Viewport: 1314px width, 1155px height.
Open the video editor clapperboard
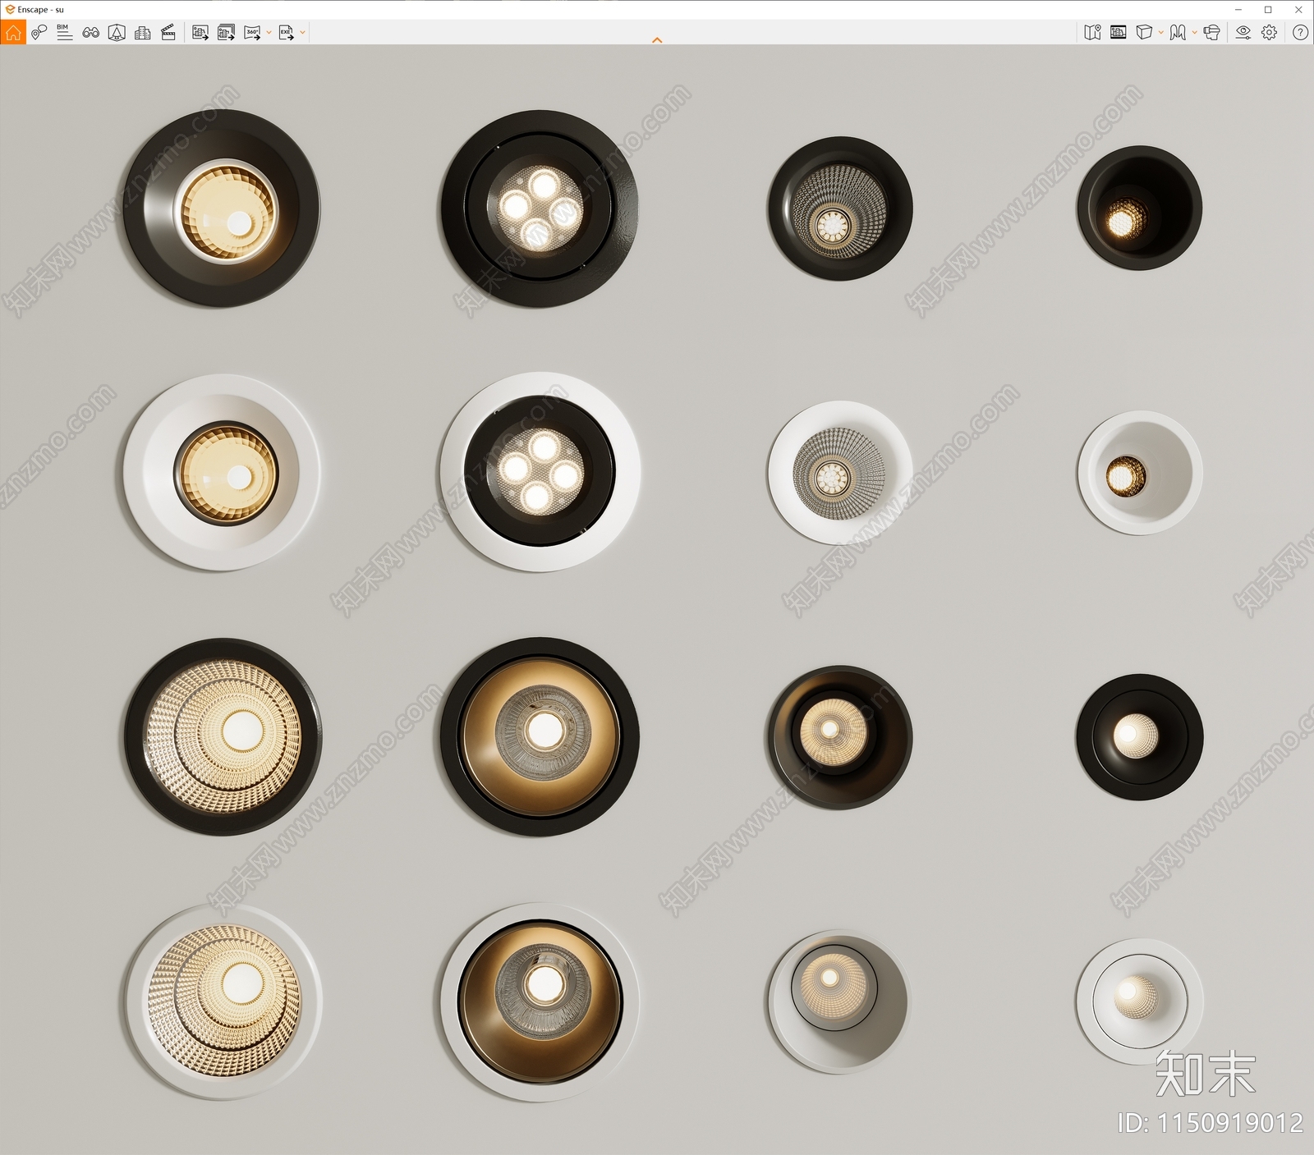tap(168, 32)
